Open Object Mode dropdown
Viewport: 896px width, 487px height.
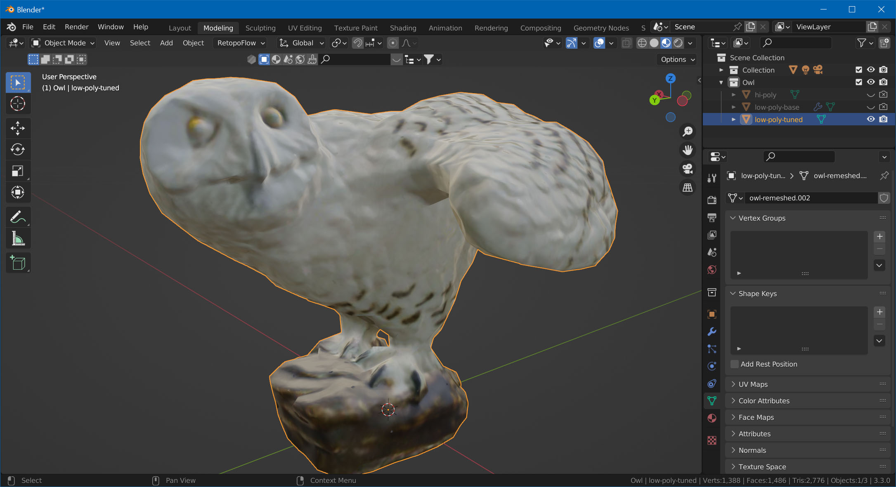coord(64,43)
